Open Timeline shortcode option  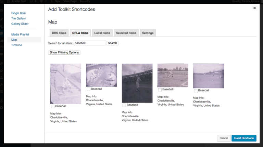16,45
